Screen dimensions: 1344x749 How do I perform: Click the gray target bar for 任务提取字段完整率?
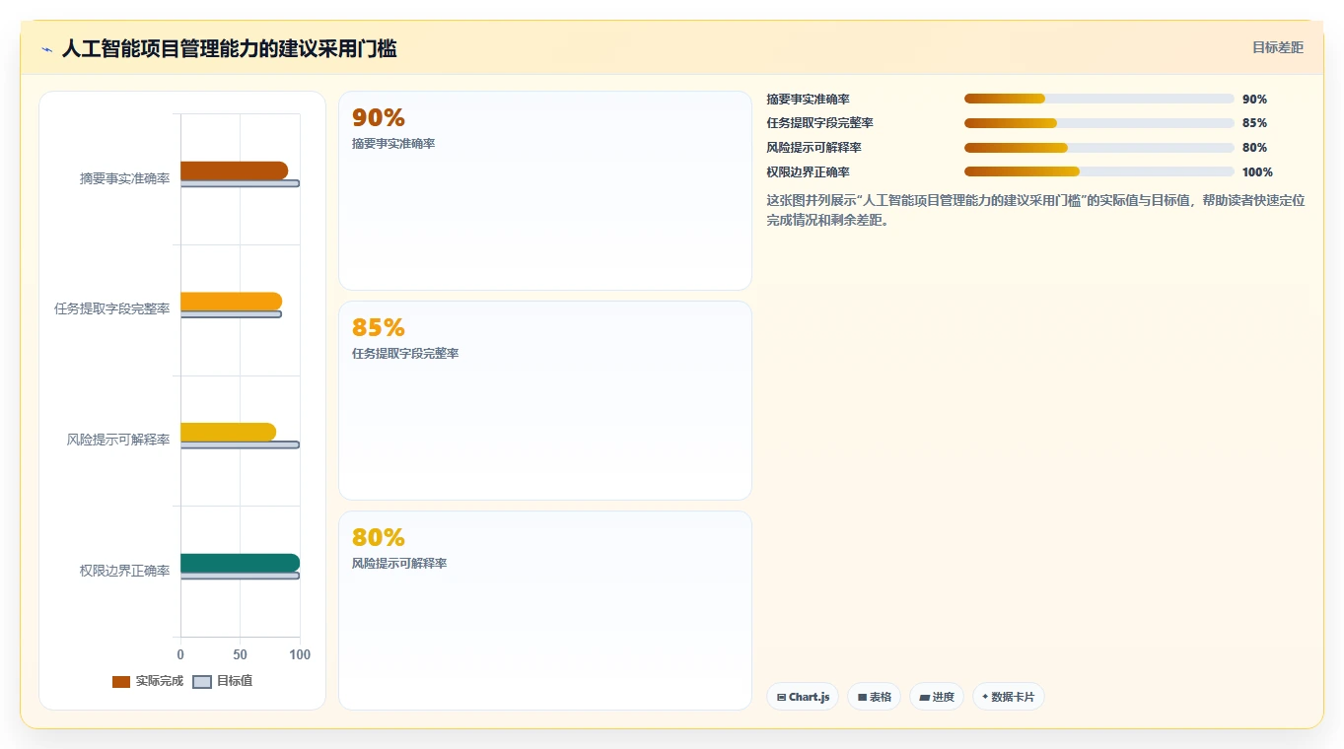(x=231, y=314)
